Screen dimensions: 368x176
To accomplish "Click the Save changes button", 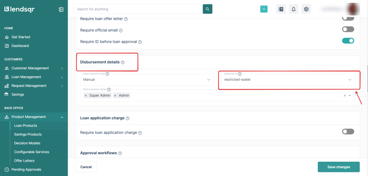I will pyautogui.click(x=339, y=167).
